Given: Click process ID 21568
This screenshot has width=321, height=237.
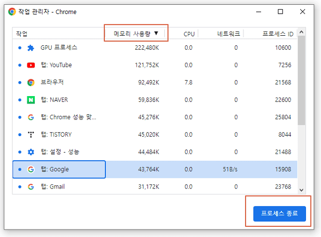Looking at the screenshot, I should [x=283, y=83].
